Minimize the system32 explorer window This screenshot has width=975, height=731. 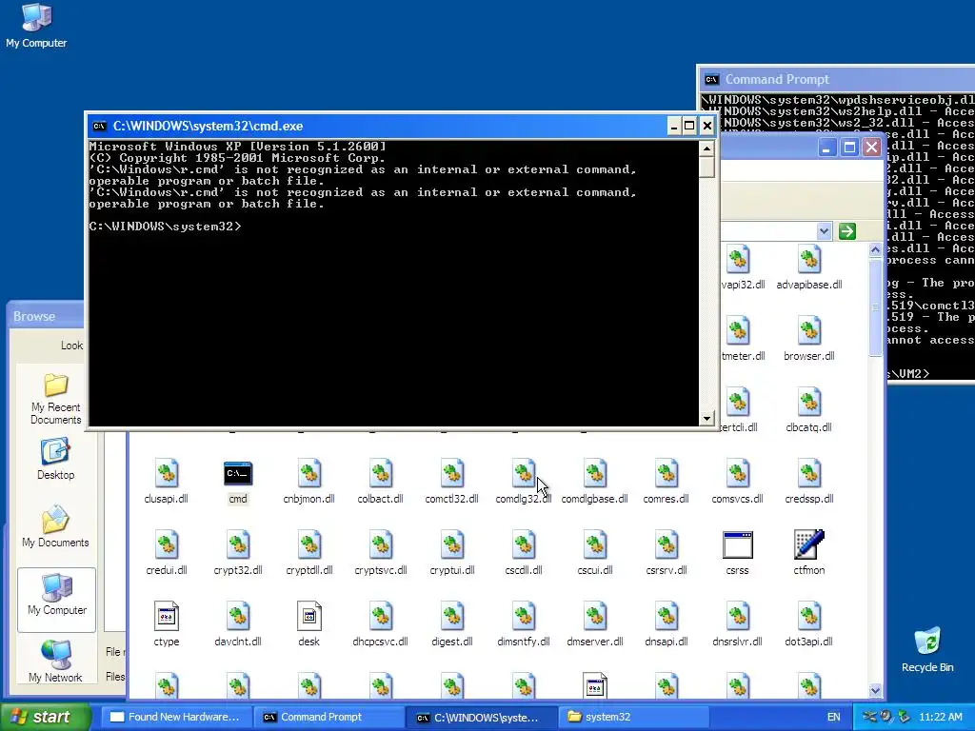tap(826, 148)
